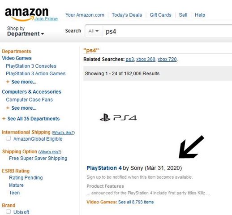Expand See All 35 Departments

coord(34,119)
